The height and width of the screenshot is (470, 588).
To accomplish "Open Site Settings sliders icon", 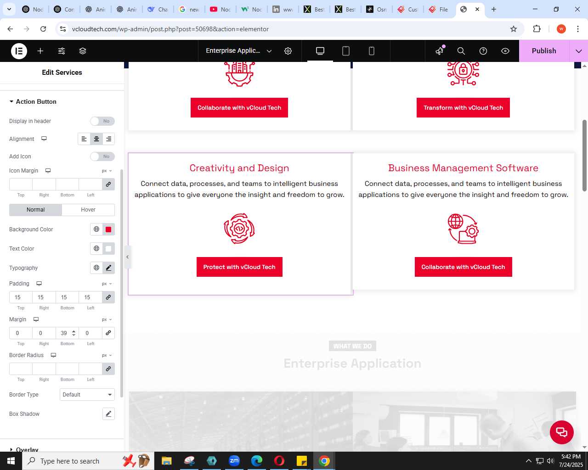I will coord(62,51).
